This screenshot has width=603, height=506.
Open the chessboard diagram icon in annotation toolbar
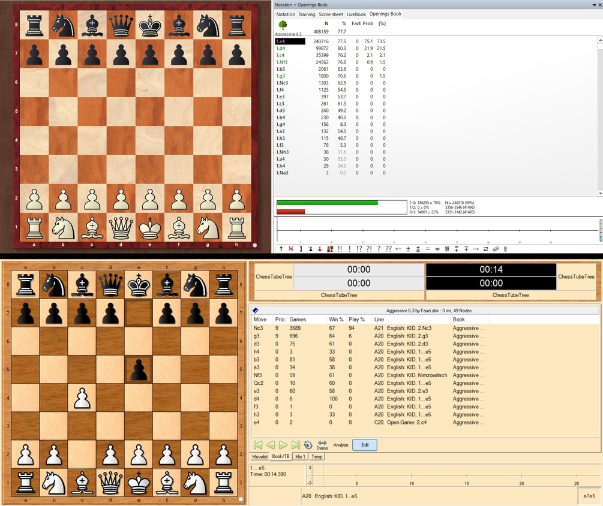coord(330,249)
